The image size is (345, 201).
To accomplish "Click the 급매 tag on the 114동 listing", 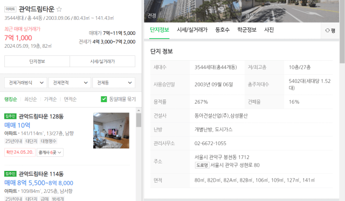I will pyautogui.click(x=44, y=199).
